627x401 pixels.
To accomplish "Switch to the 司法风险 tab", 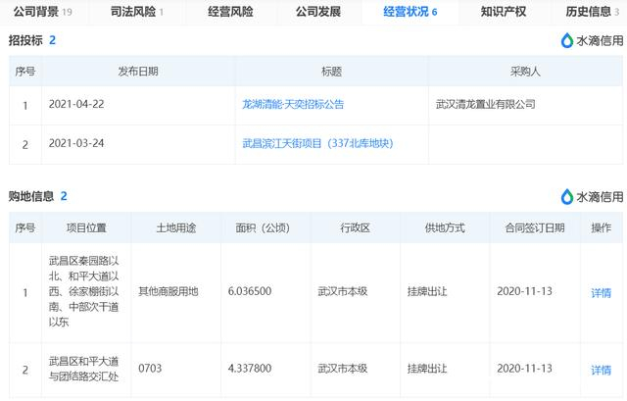I will [137, 12].
